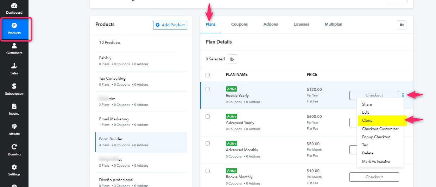Check the Rookie Yearly plan checkbox
The height and width of the screenshot is (187, 436).
click(x=208, y=89)
